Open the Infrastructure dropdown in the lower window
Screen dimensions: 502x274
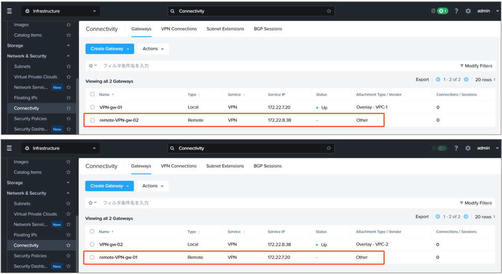tap(60, 148)
